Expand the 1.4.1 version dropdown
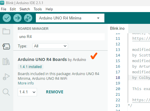150x111 pixels. [27, 92]
